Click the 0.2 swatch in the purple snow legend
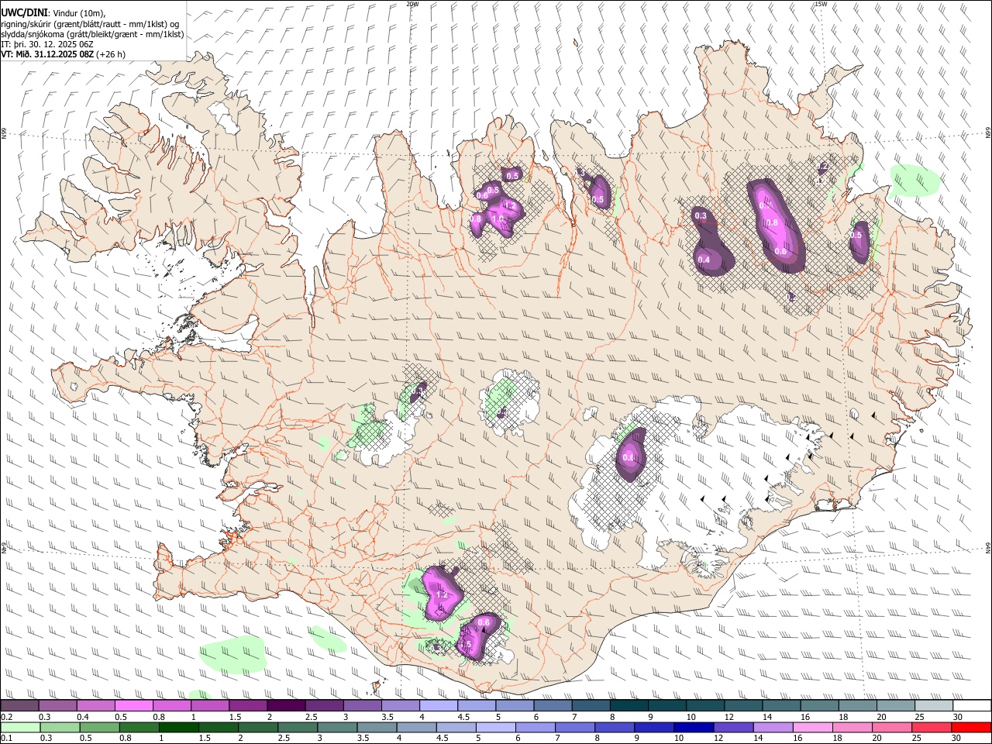The height and width of the screenshot is (744, 992). tap(19, 706)
